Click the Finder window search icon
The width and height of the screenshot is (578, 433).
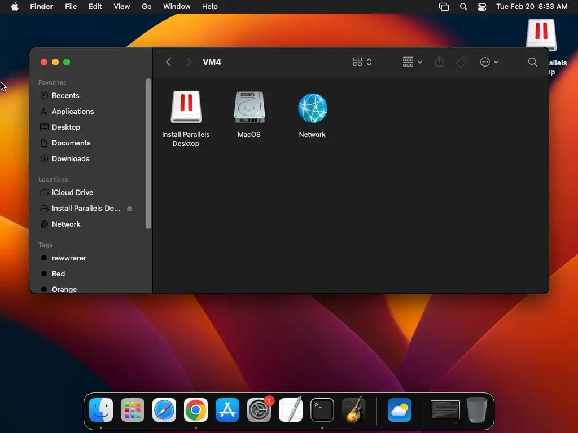tap(533, 62)
